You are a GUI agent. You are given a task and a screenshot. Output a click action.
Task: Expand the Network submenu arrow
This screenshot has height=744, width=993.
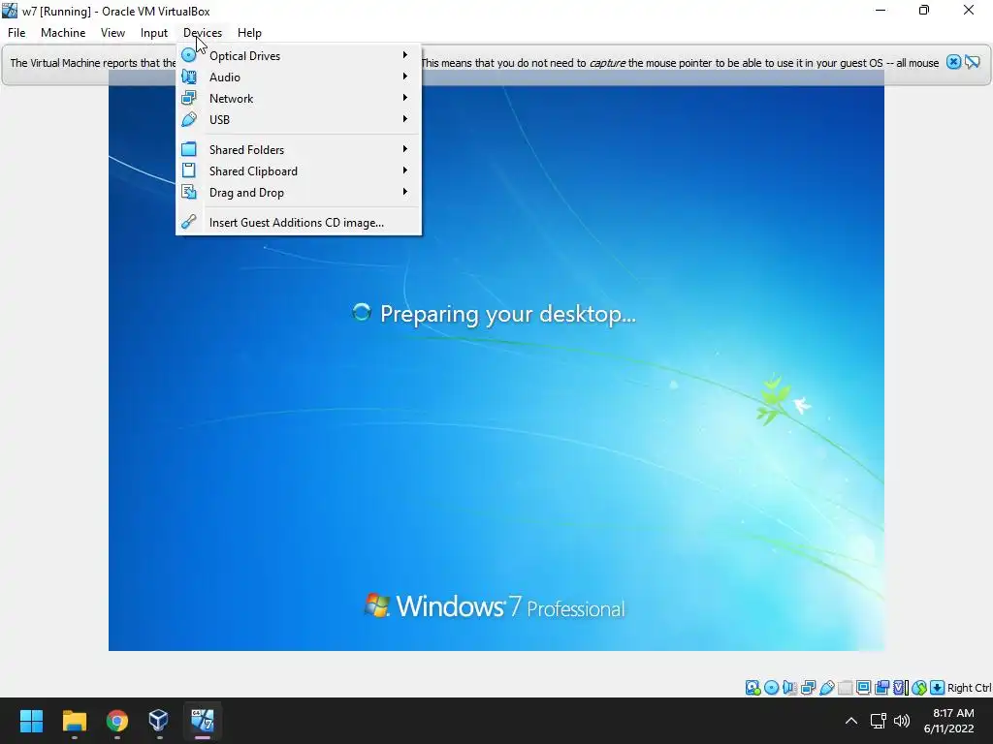coord(404,98)
